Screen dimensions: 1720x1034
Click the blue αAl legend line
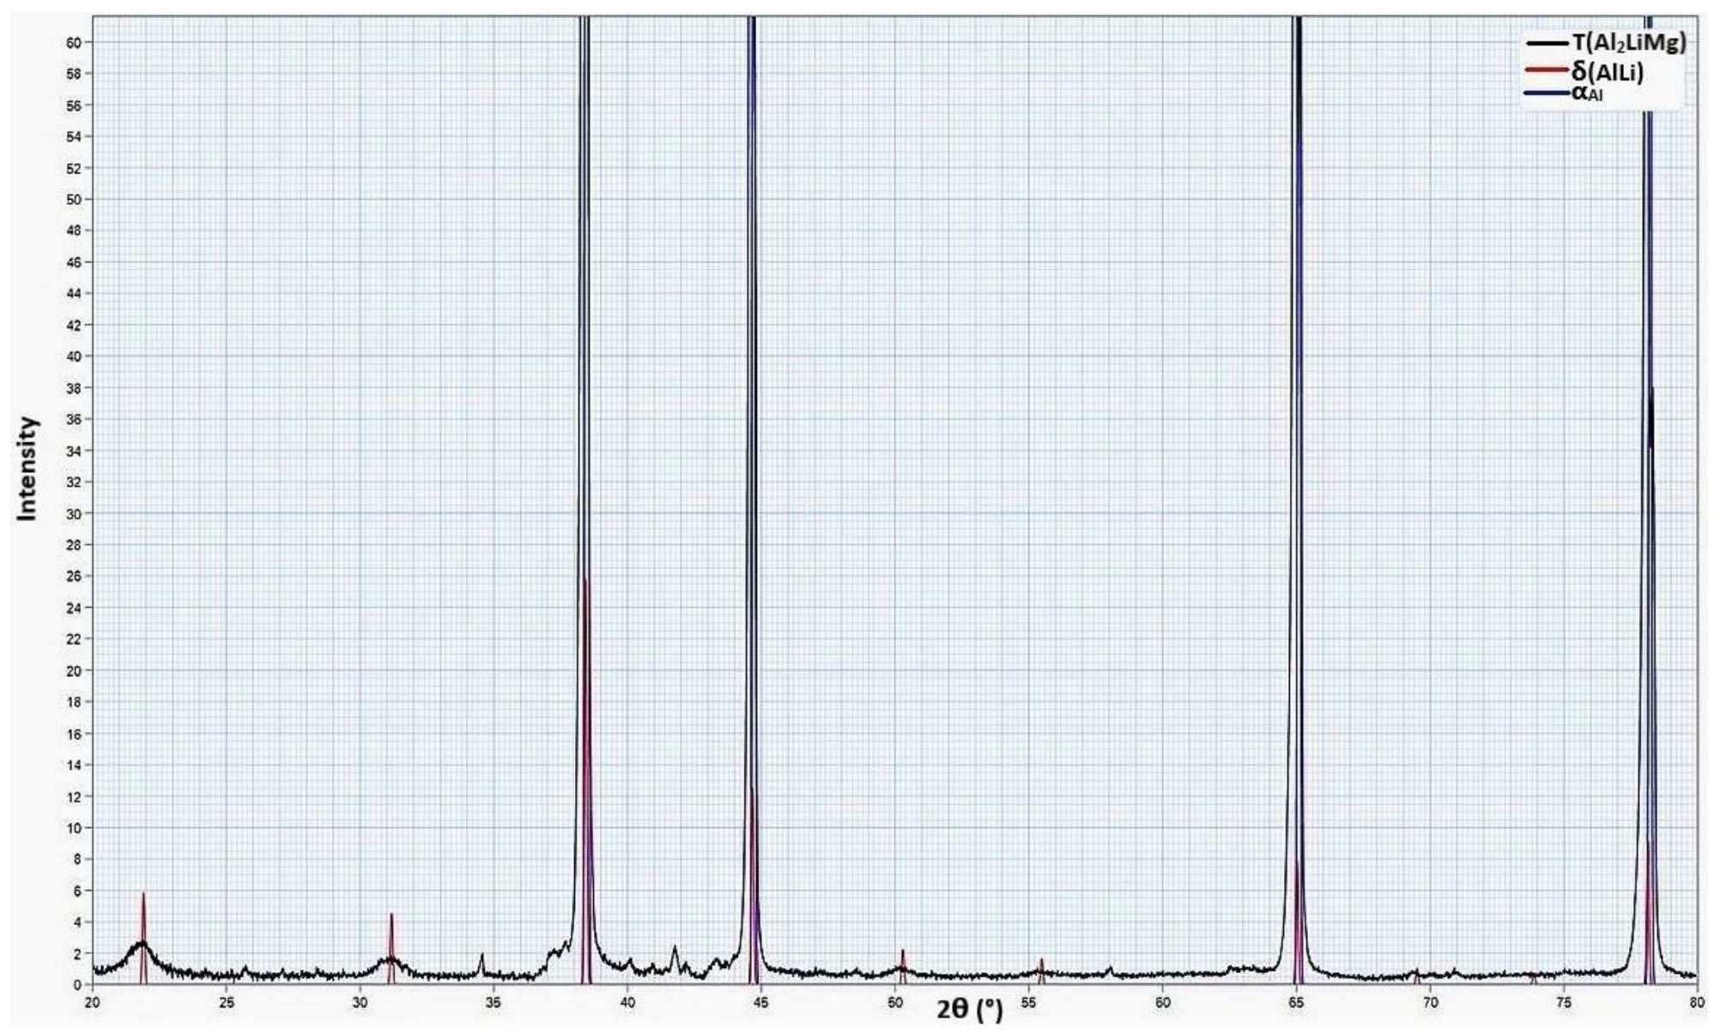(x=1547, y=93)
